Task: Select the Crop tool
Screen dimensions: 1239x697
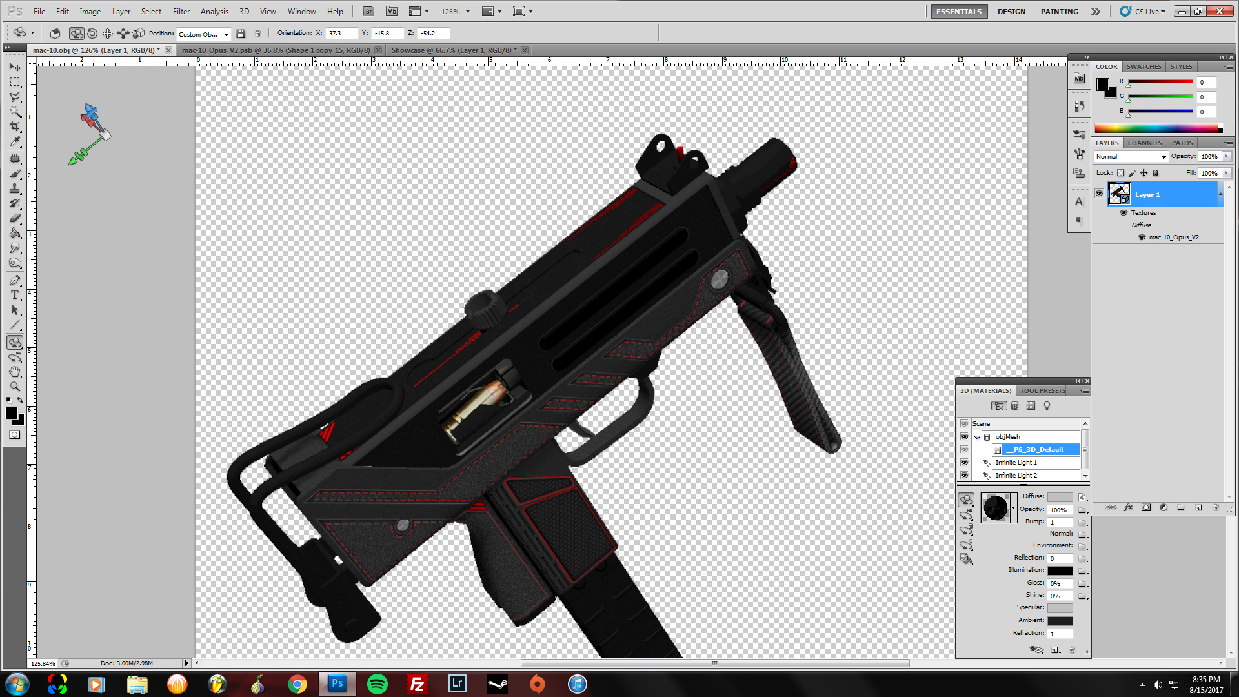Action: pos(15,127)
